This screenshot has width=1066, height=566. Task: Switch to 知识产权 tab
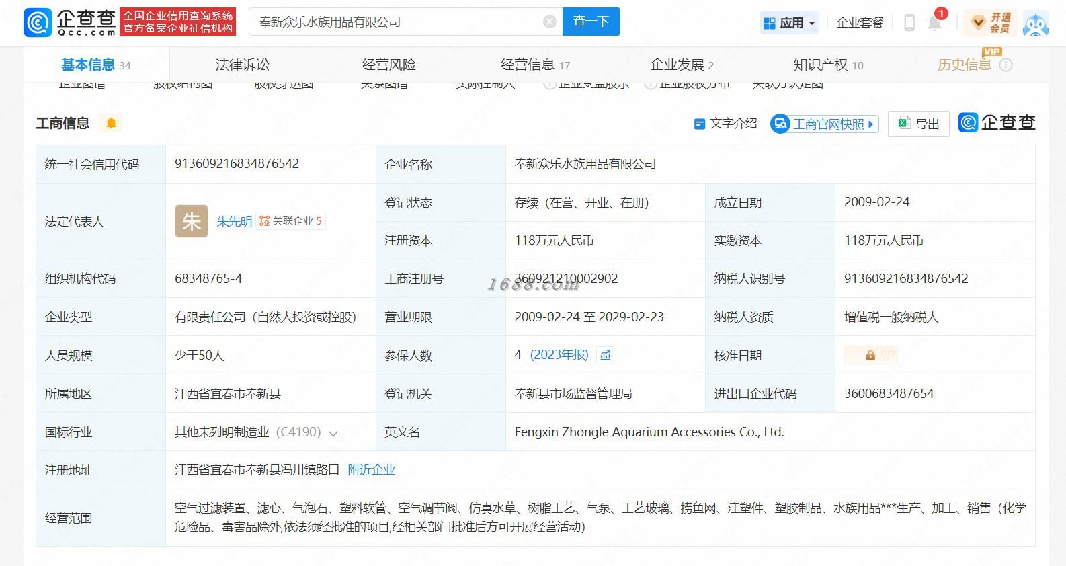pyautogui.click(x=828, y=65)
